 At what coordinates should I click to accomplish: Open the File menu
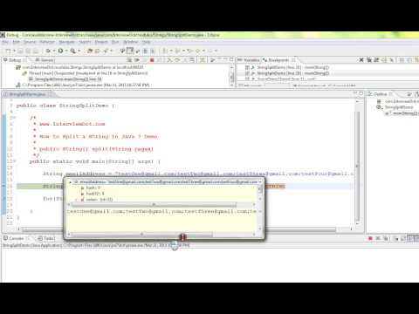[5, 42]
